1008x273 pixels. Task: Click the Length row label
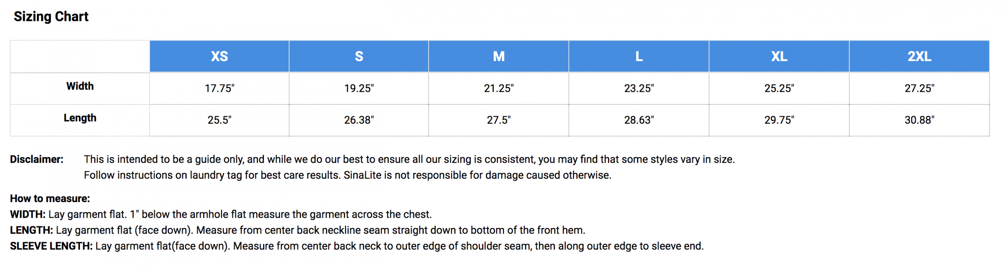pos(80,118)
